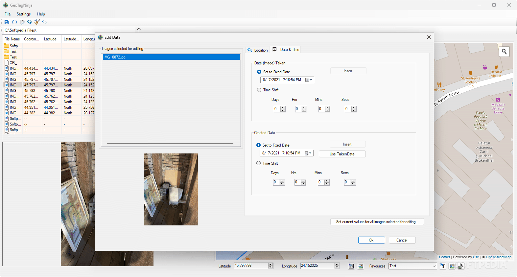Click the Longitude spinner arrows
Screen dimensions: 517x277
337,266
